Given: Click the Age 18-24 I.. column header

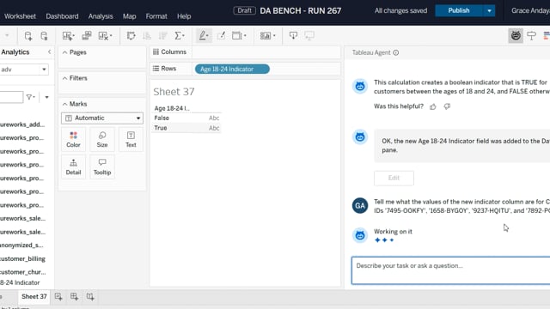Looking at the screenshot, I should (172, 108).
